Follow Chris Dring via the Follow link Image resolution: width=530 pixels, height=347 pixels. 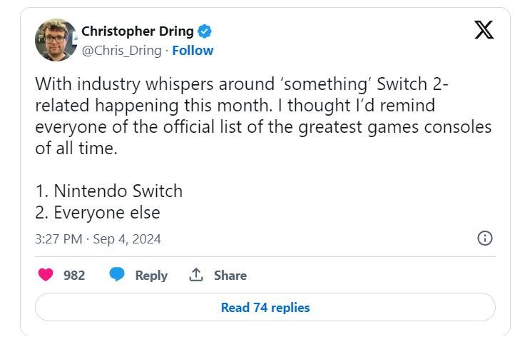point(193,51)
